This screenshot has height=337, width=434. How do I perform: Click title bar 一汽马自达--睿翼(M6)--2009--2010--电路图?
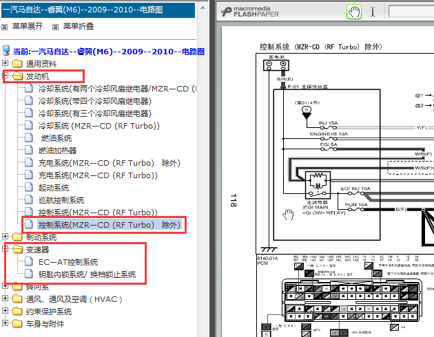(x=98, y=10)
